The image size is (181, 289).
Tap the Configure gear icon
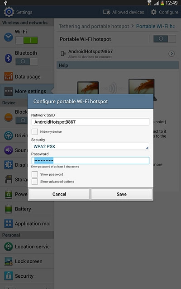click(153, 12)
